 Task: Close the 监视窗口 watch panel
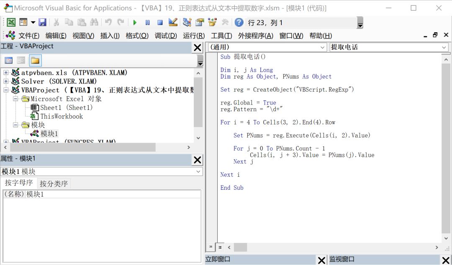446,260
